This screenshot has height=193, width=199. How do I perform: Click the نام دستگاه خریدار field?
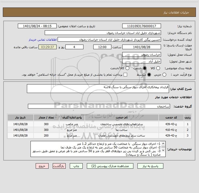tap(103, 33)
